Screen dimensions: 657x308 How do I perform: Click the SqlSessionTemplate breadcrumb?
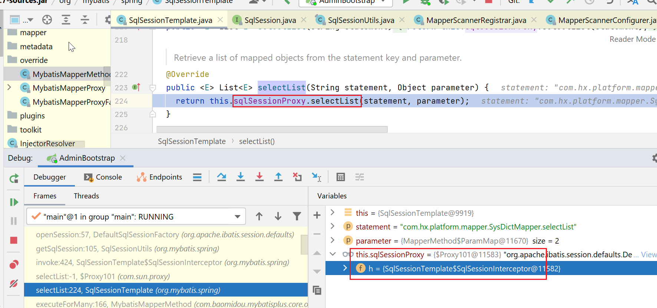tap(192, 141)
